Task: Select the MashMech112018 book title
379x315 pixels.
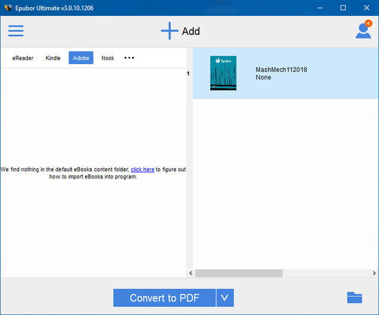Action: click(x=281, y=70)
